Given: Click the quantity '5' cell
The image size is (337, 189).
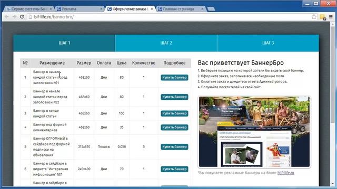Looking at the screenshot, I should tap(144, 147).
